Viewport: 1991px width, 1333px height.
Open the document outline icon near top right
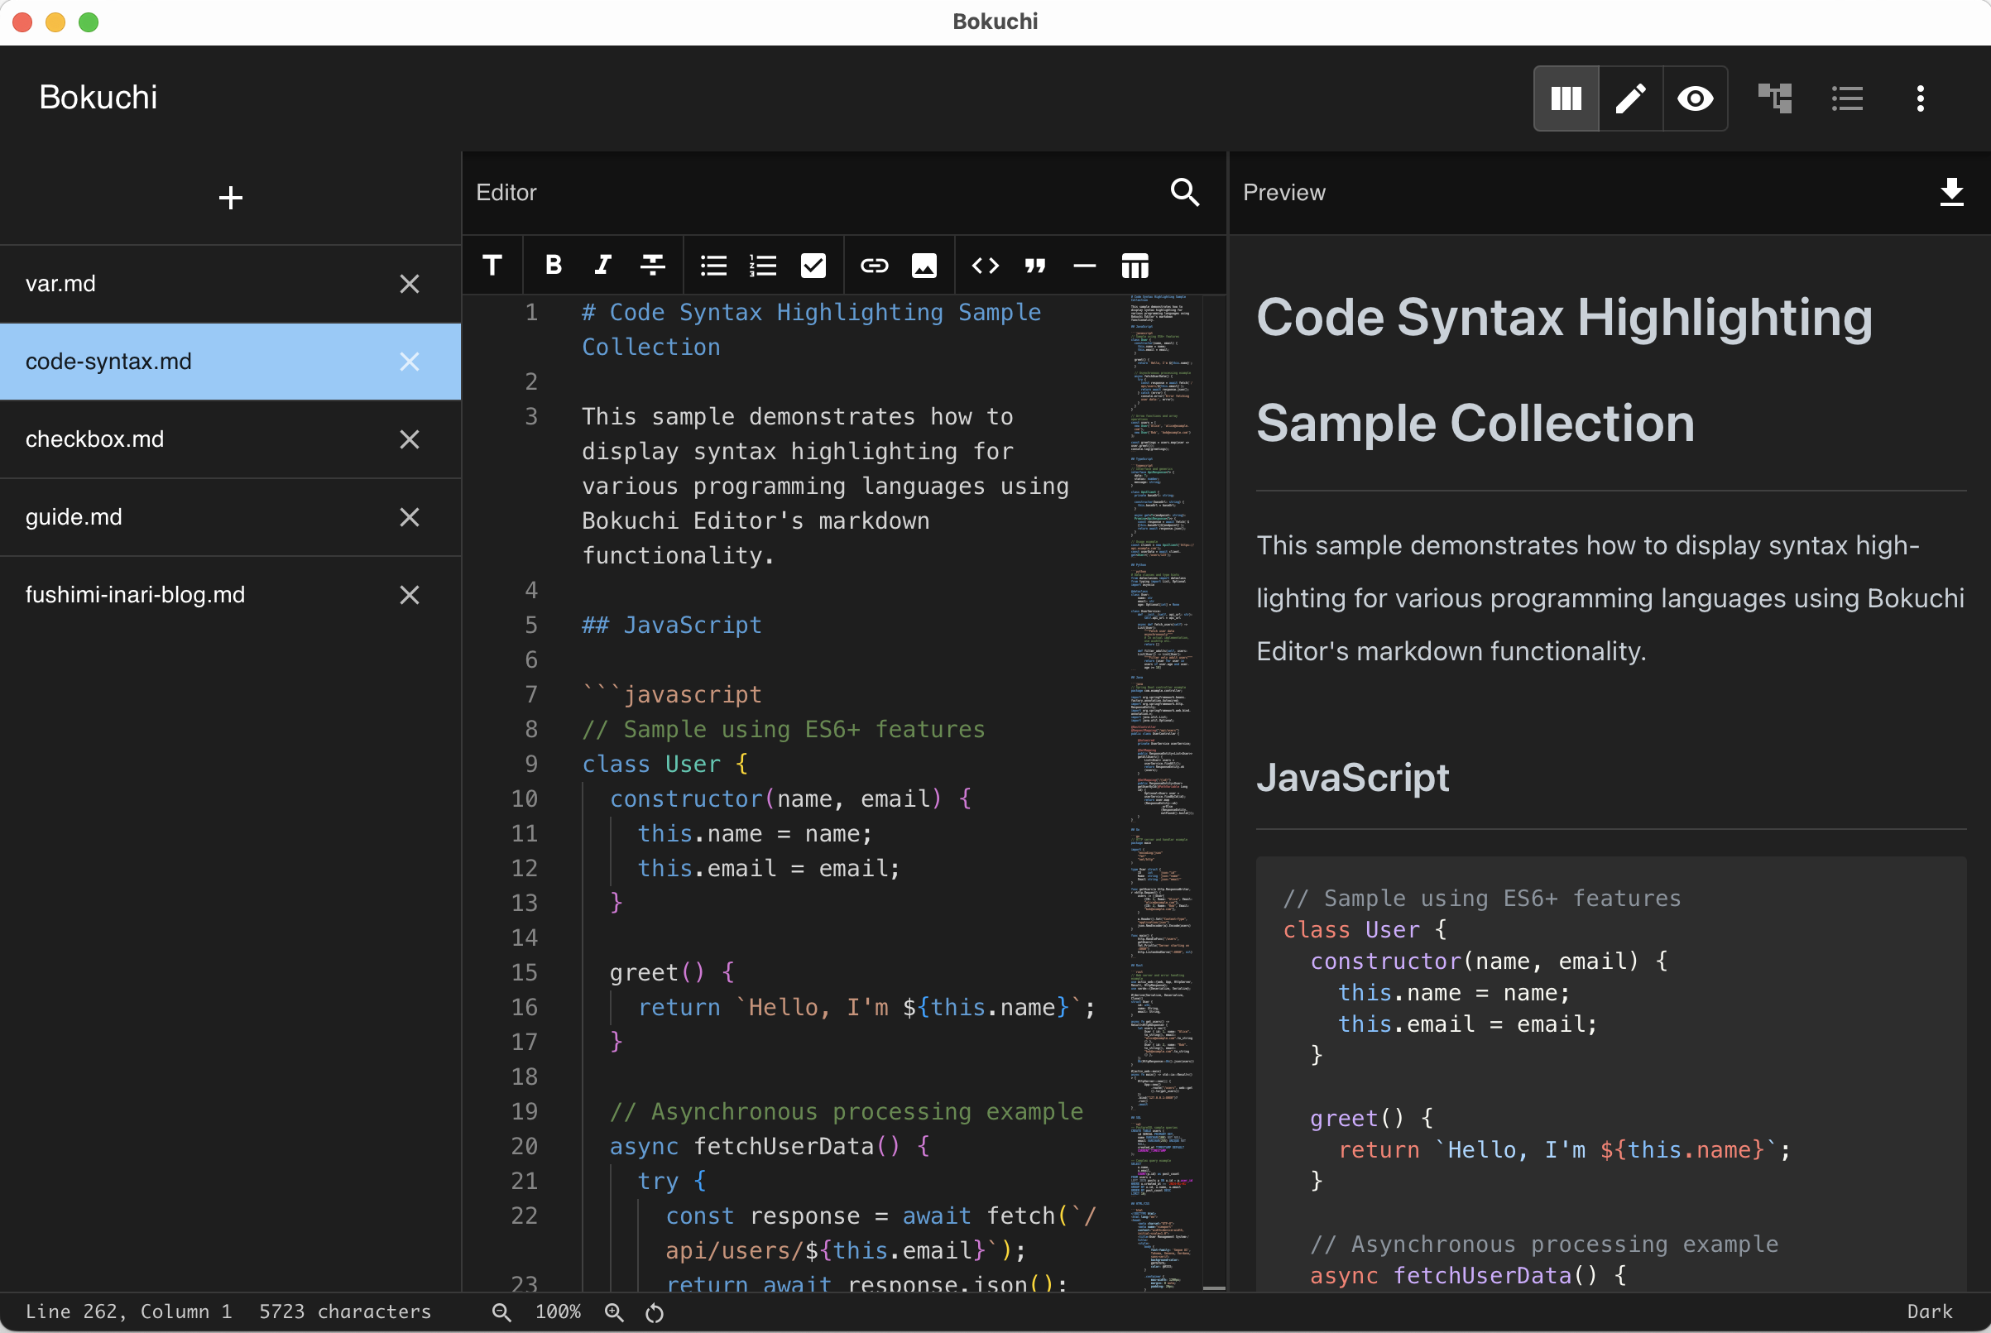(1774, 98)
